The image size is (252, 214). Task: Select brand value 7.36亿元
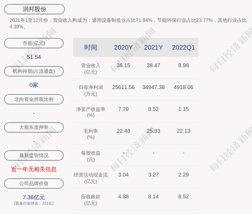click(34, 197)
